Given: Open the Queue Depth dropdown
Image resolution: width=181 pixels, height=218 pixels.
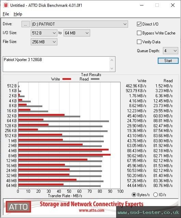Looking at the screenshot, I should click(x=170, y=51).
